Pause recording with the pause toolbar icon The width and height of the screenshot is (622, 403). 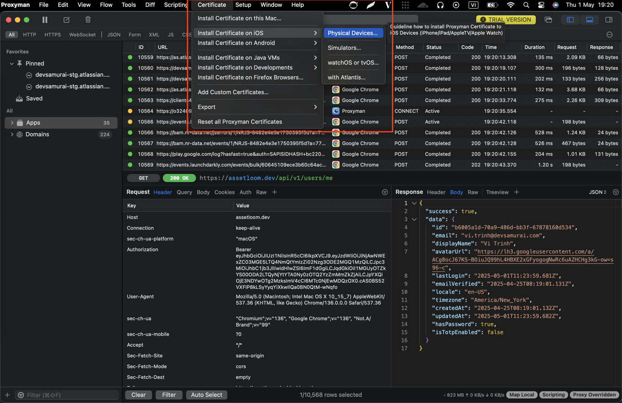point(45,20)
